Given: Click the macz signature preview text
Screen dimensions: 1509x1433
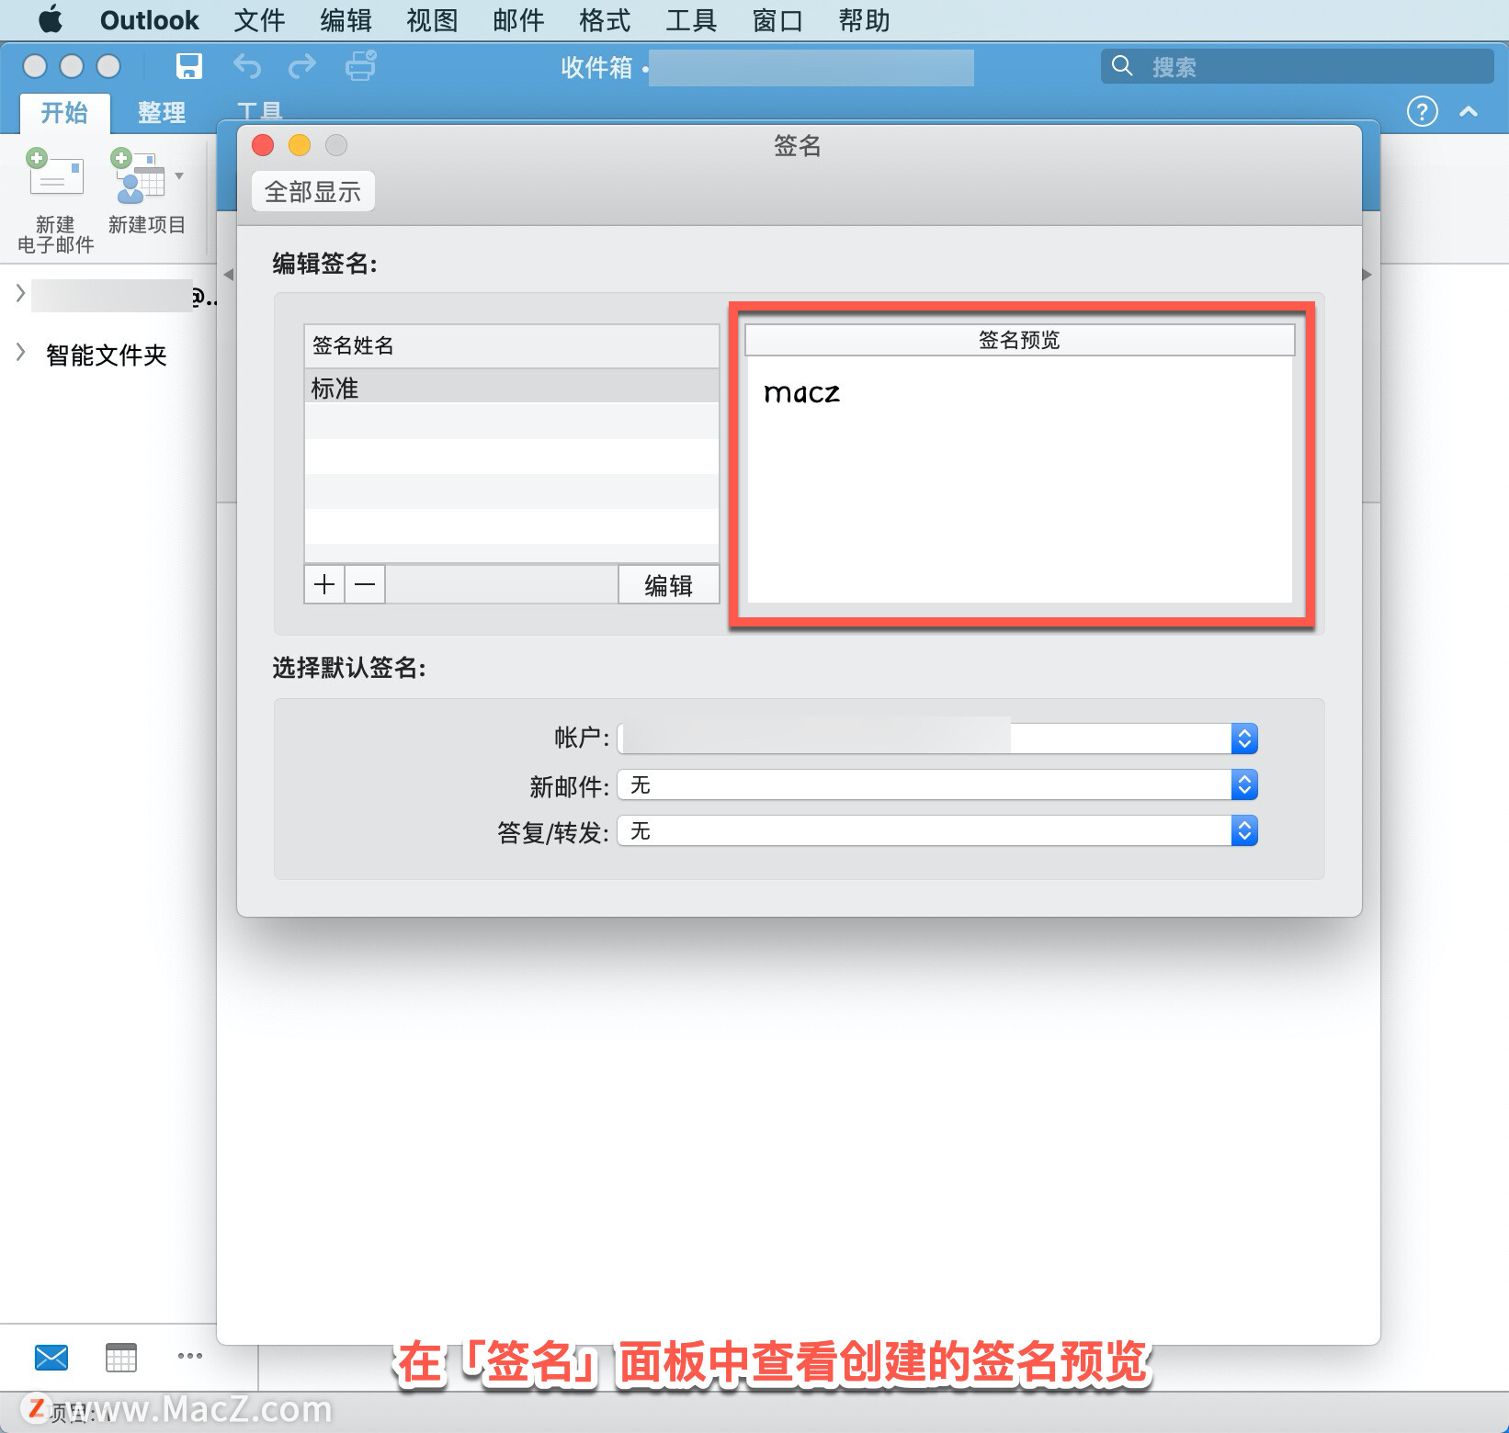Looking at the screenshot, I should pos(801,393).
